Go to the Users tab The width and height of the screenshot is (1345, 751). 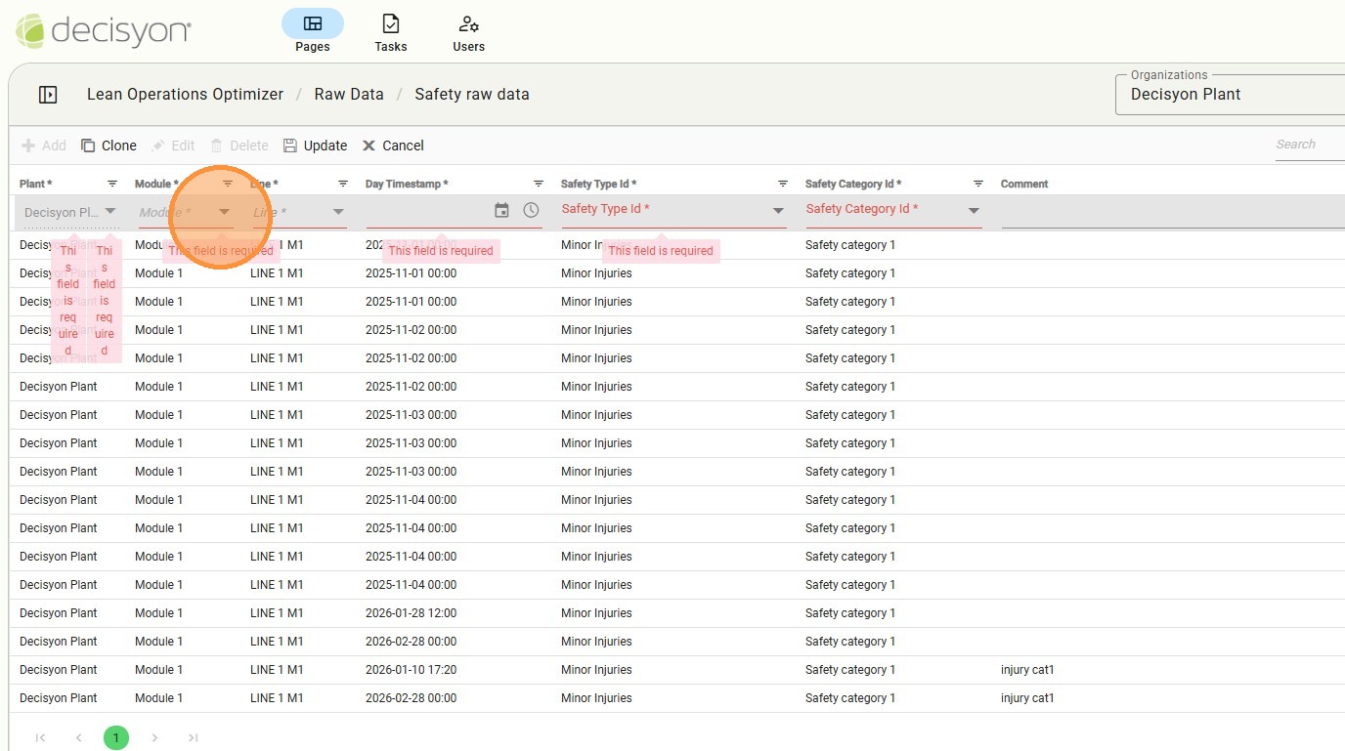tap(468, 32)
